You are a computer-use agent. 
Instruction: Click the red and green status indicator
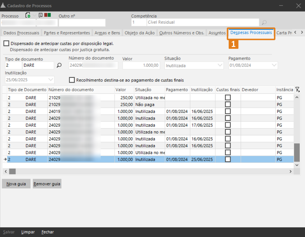pyautogui.click(x=47, y=15)
